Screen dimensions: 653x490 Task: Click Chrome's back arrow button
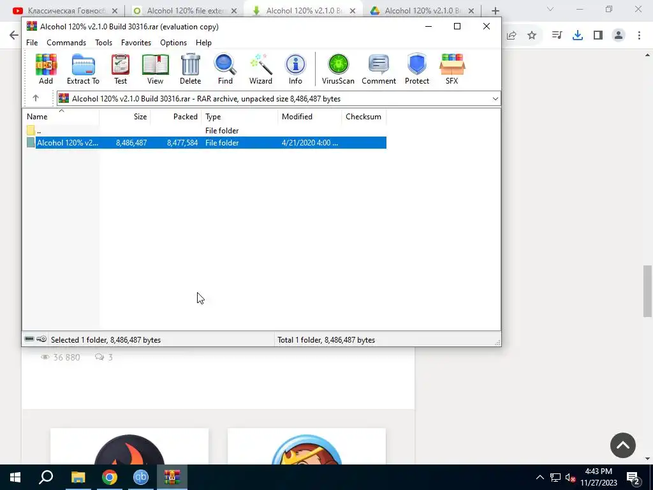click(14, 35)
